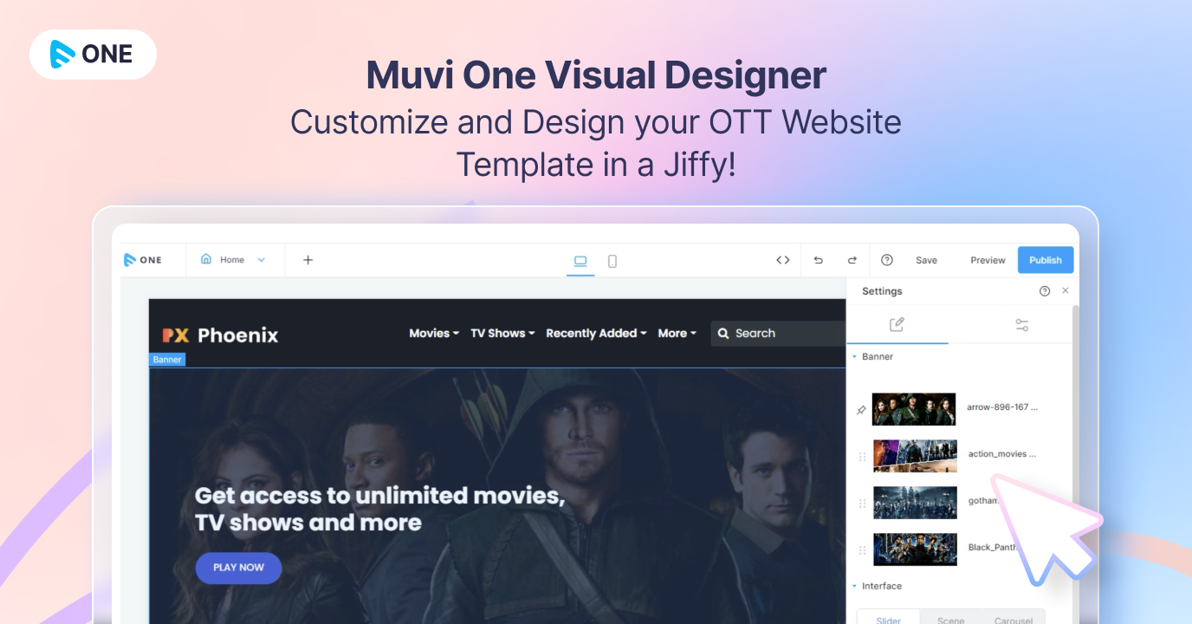This screenshot has width=1192, height=624.
Task: Click the search magnifier icon
Action: [x=723, y=333]
